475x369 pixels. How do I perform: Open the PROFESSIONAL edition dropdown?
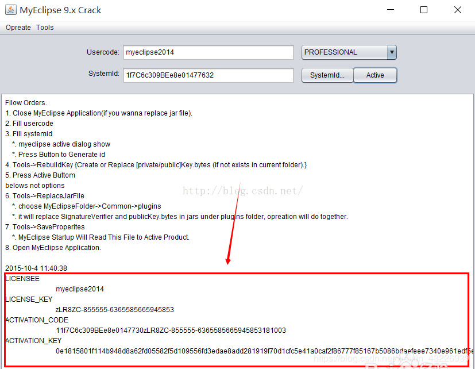tap(349, 52)
